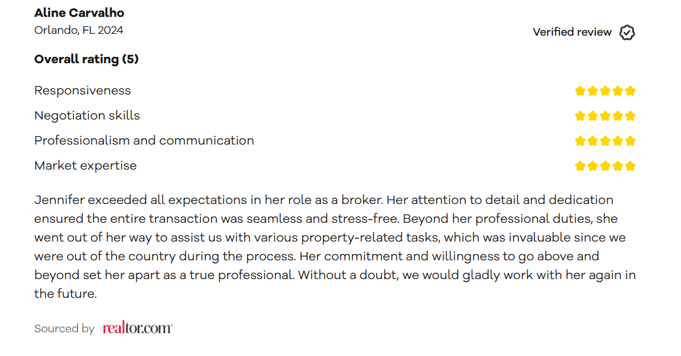Click the Professionalism and communication label

click(x=144, y=141)
